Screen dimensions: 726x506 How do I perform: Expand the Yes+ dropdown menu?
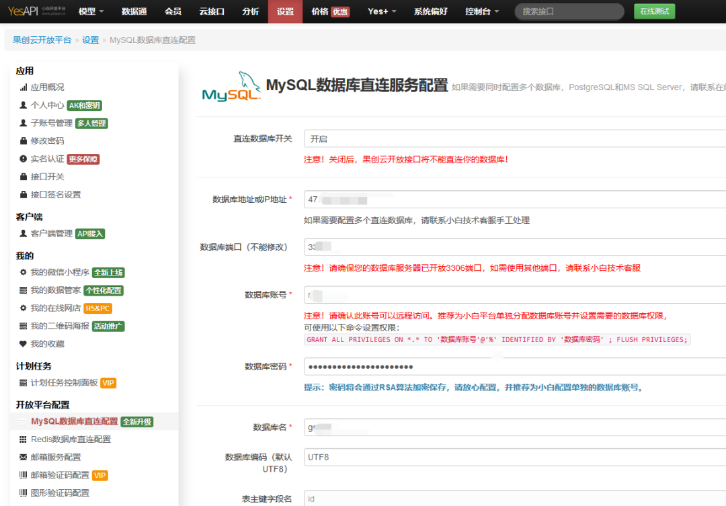pyautogui.click(x=382, y=11)
